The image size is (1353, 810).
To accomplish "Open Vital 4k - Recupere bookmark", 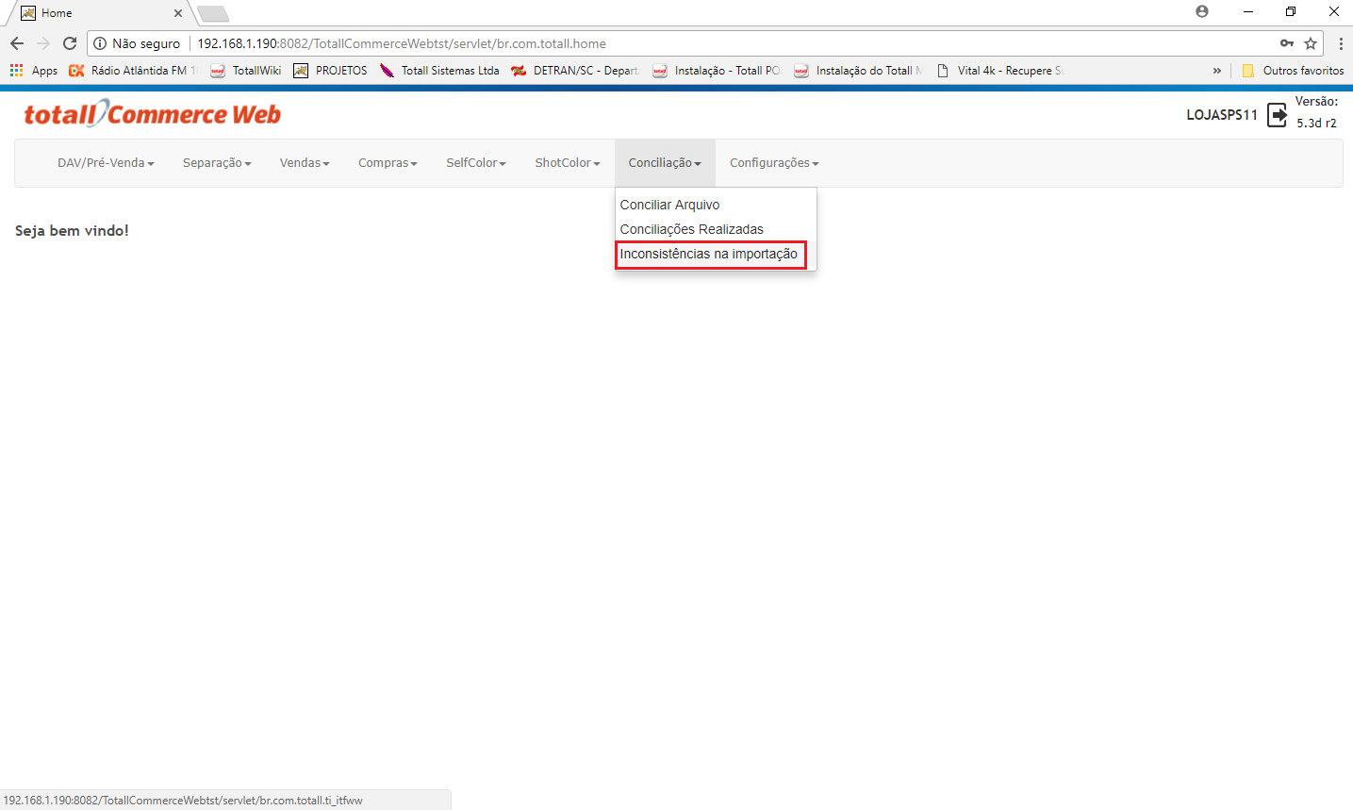I will tap(999, 71).
